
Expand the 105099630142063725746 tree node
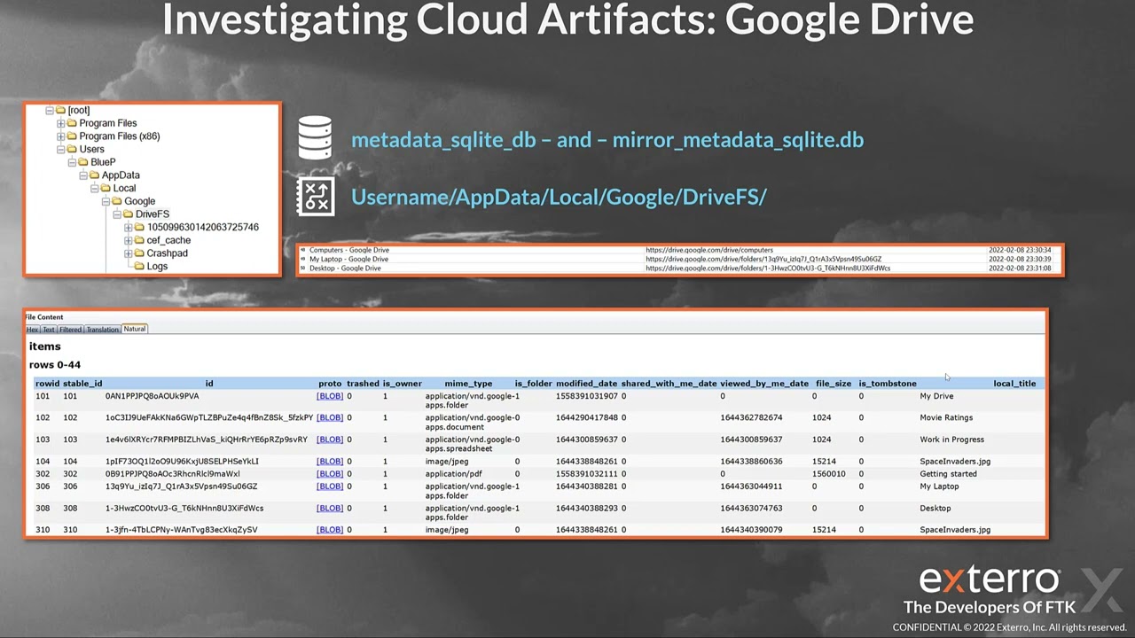[x=129, y=228]
